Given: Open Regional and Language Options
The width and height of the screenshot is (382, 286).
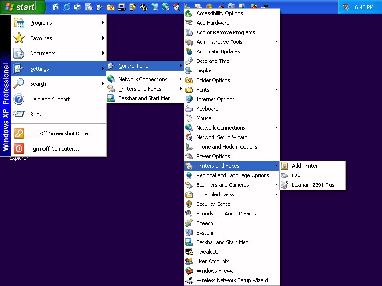Looking at the screenshot, I should point(233,175).
